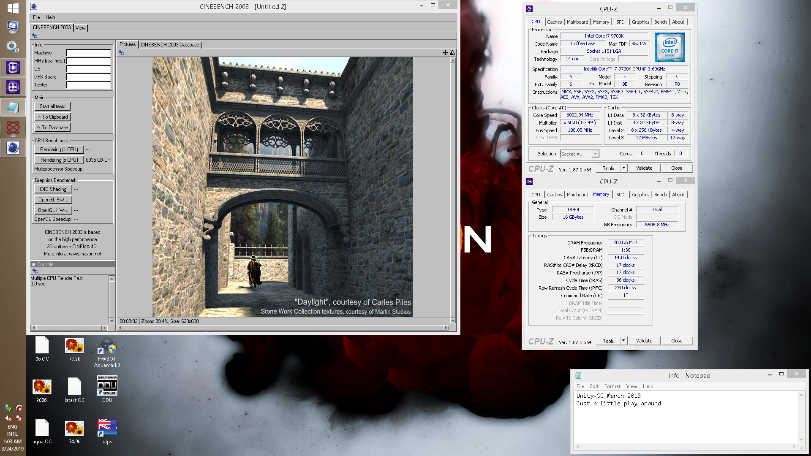Click the volume muted tray icon

[x=8, y=418]
